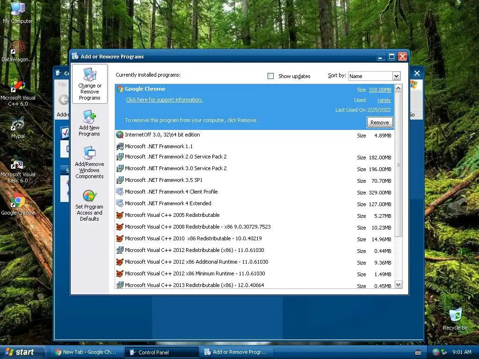Open the Sort by dropdown
Viewport: 479px width, 359px height.
[x=396, y=76]
